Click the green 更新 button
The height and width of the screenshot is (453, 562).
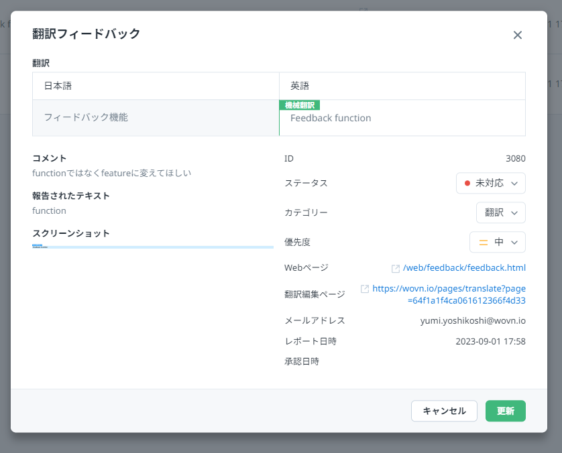(505, 411)
